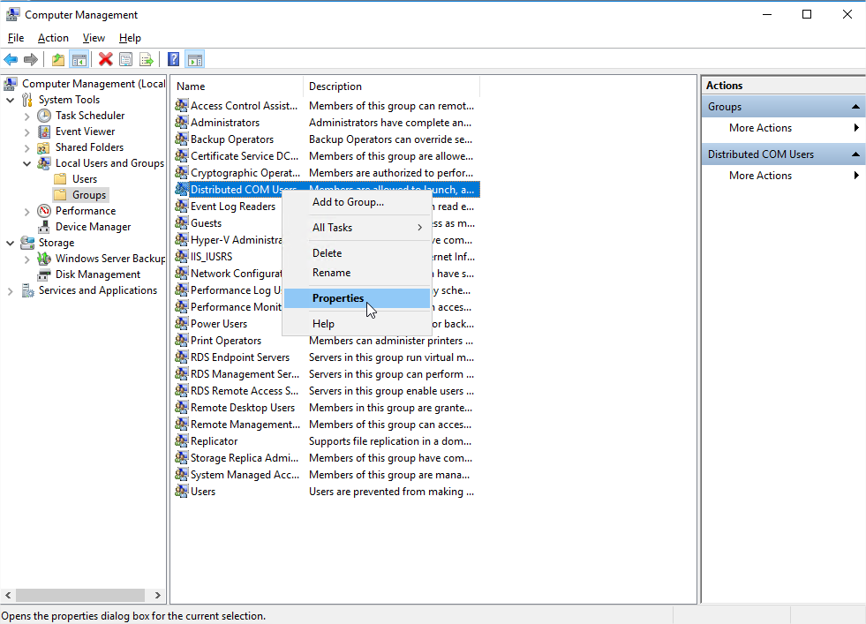Click the Back arrow toolbar icon
The image size is (866, 624).
pyautogui.click(x=11, y=59)
